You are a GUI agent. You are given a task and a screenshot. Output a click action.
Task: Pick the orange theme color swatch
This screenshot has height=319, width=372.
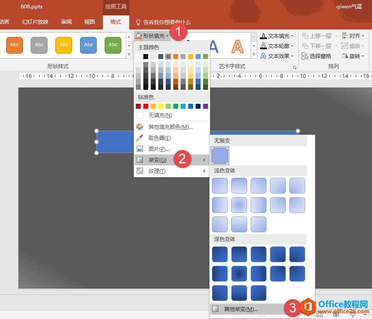(175, 56)
